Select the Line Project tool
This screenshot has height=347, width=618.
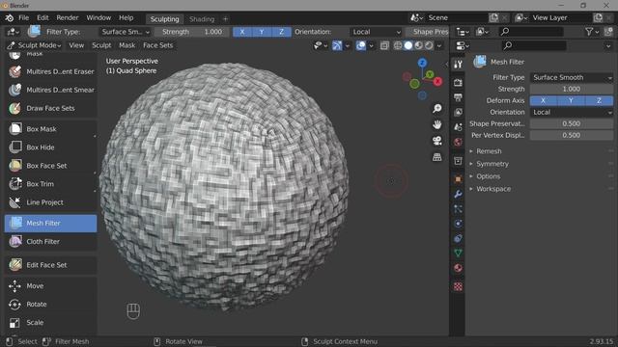point(51,202)
